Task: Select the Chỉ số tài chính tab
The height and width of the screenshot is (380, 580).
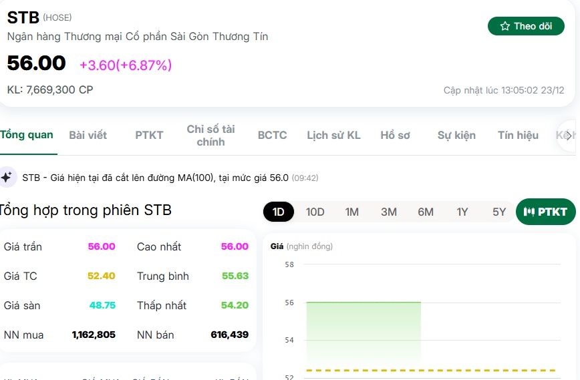Action: 211,136
